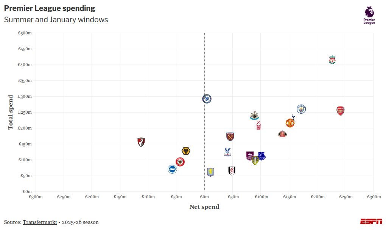The width and height of the screenshot is (386, 230).
Task: Click the Nottingham Forest tree logo
Action: point(258,125)
